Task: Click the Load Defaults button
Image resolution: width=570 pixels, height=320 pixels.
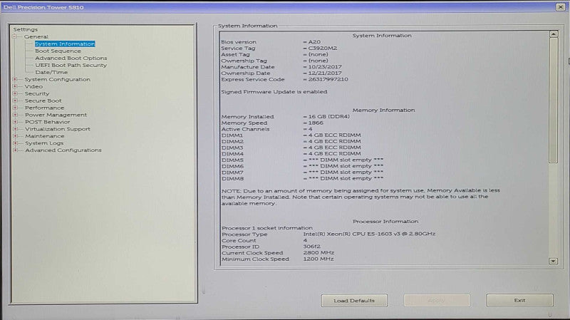Action: [354, 301]
